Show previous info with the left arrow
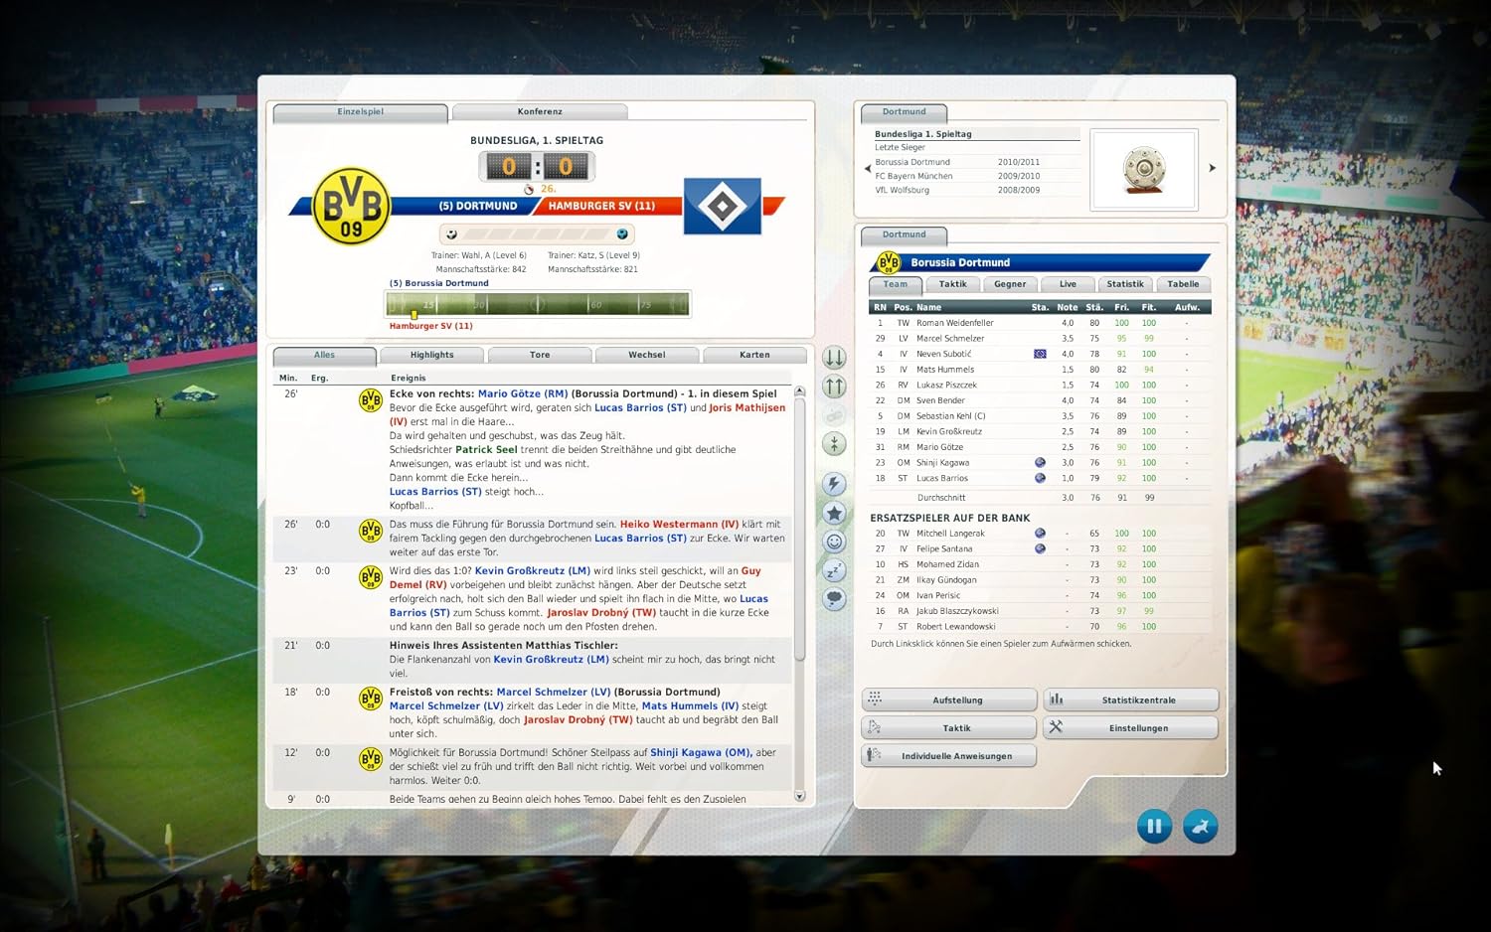 [867, 169]
